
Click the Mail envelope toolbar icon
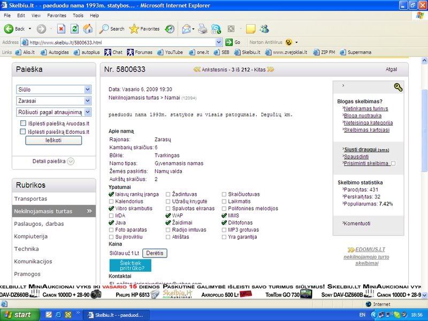pos(186,29)
